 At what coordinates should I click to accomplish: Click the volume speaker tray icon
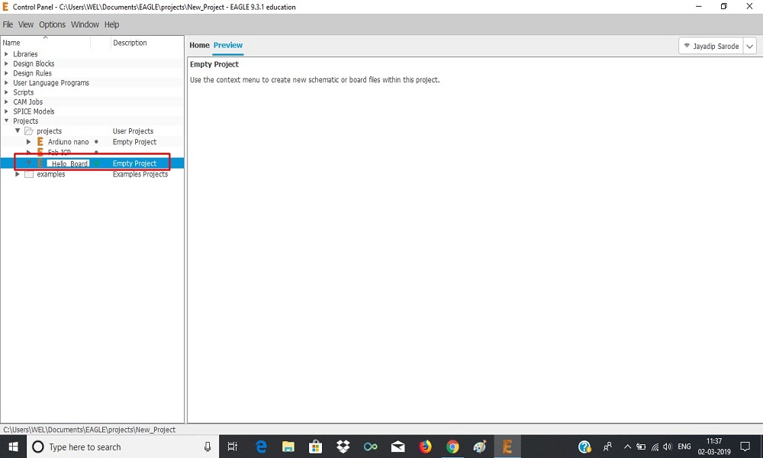(667, 447)
